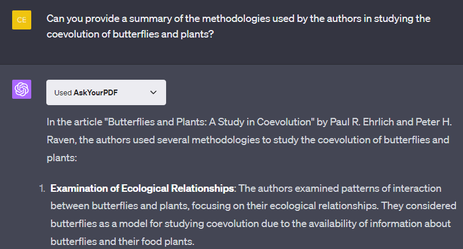The image size is (463, 249).
Task: Click the user question's first line
Action: tap(238, 18)
